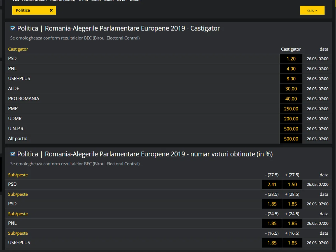Remove the Politica filter with the X icon
The image size is (336, 252).
point(51,10)
